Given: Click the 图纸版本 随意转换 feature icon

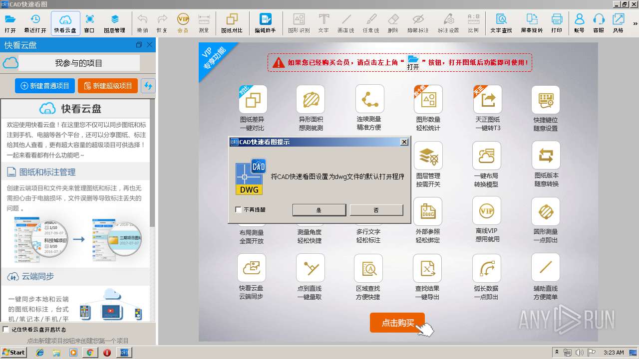Looking at the screenshot, I should coord(546,156).
